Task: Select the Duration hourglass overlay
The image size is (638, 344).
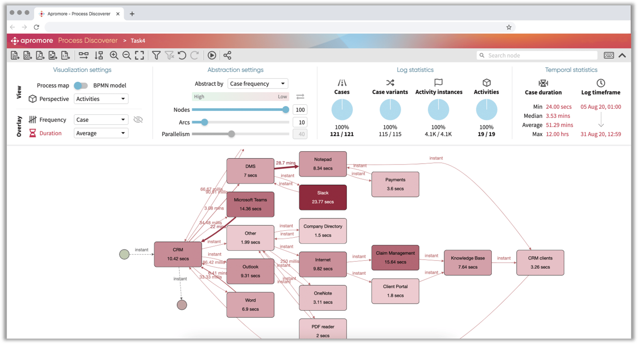Action: coord(33,133)
